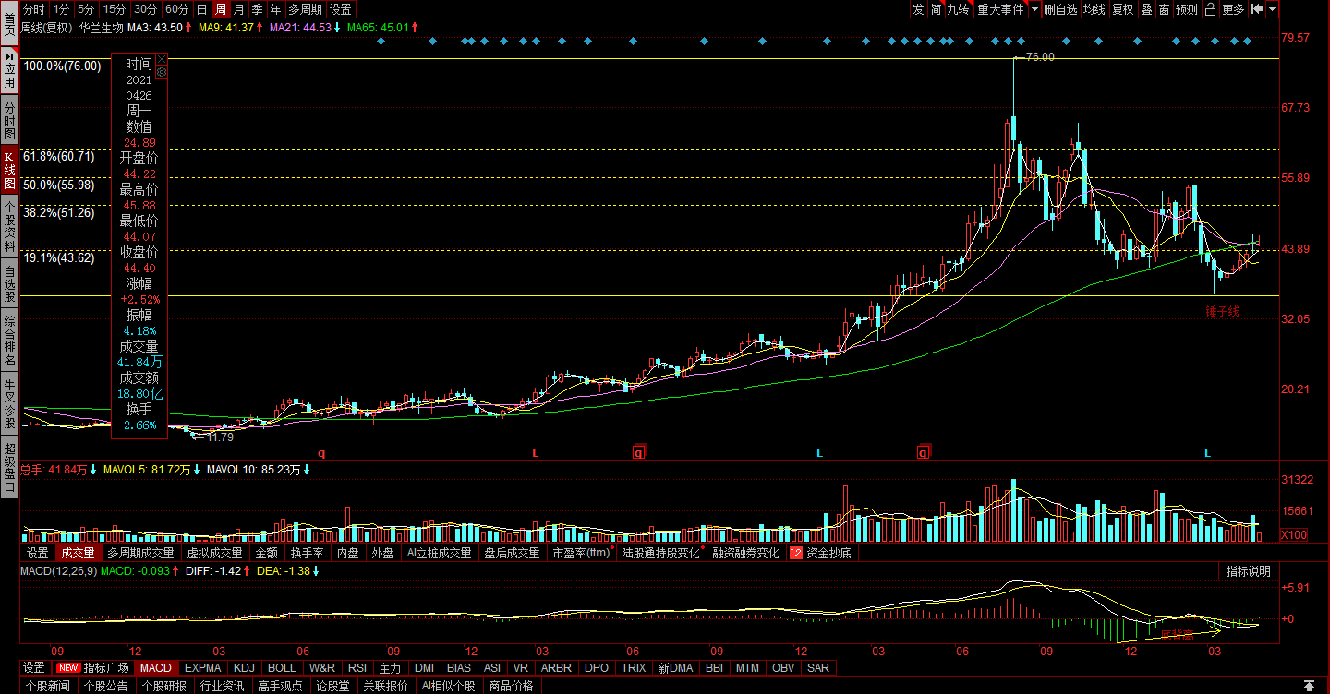Screen dimensions: 1330x694
Task: Select RSI indicator tab
Action: 357,667
